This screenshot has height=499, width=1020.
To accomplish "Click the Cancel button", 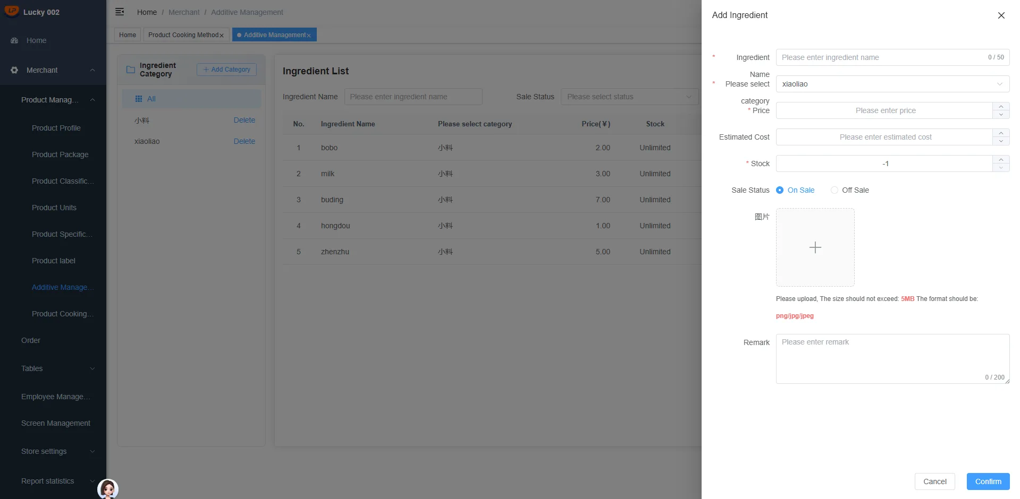I will click(x=934, y=481).
